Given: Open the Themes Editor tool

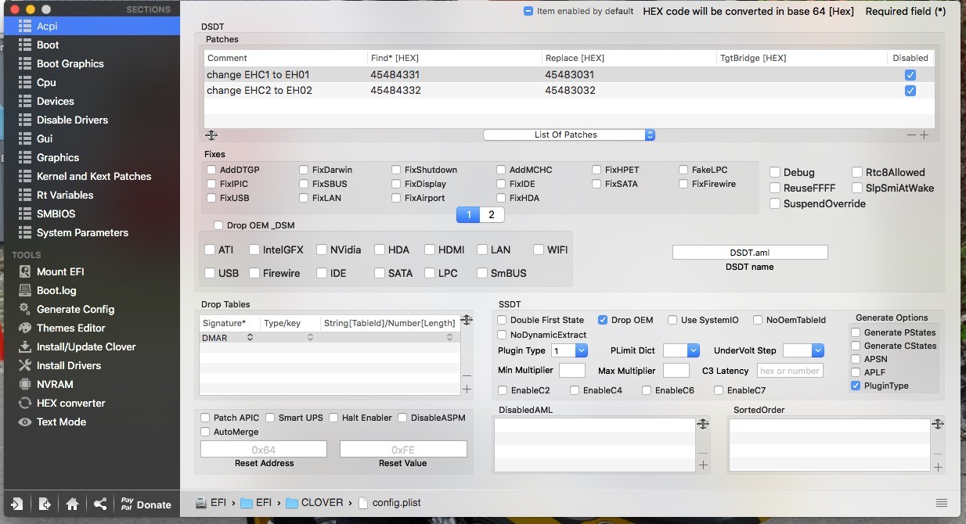Looking at the screenshot, I should [70, 328].
